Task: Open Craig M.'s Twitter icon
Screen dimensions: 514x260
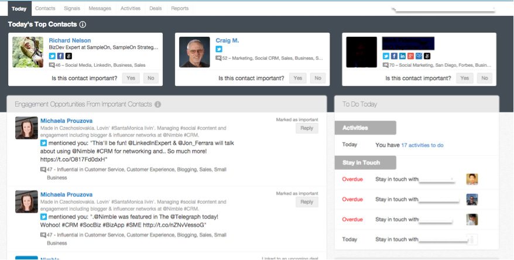Action: coord(219,49)
